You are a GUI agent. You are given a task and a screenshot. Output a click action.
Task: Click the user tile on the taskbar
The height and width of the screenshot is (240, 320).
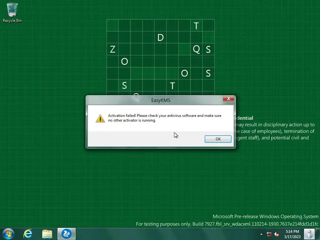[x=309, y=234]
